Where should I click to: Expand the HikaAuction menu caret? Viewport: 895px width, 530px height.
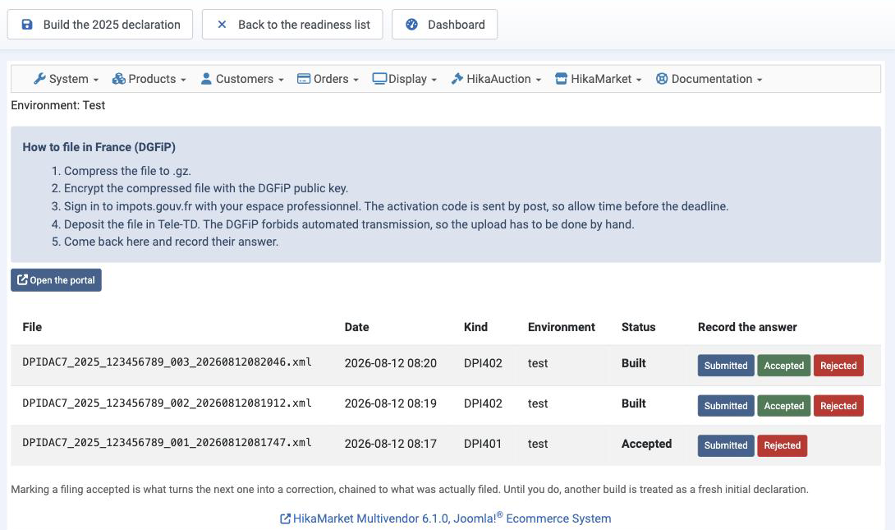pyautogui.click(x=539, y=80)
